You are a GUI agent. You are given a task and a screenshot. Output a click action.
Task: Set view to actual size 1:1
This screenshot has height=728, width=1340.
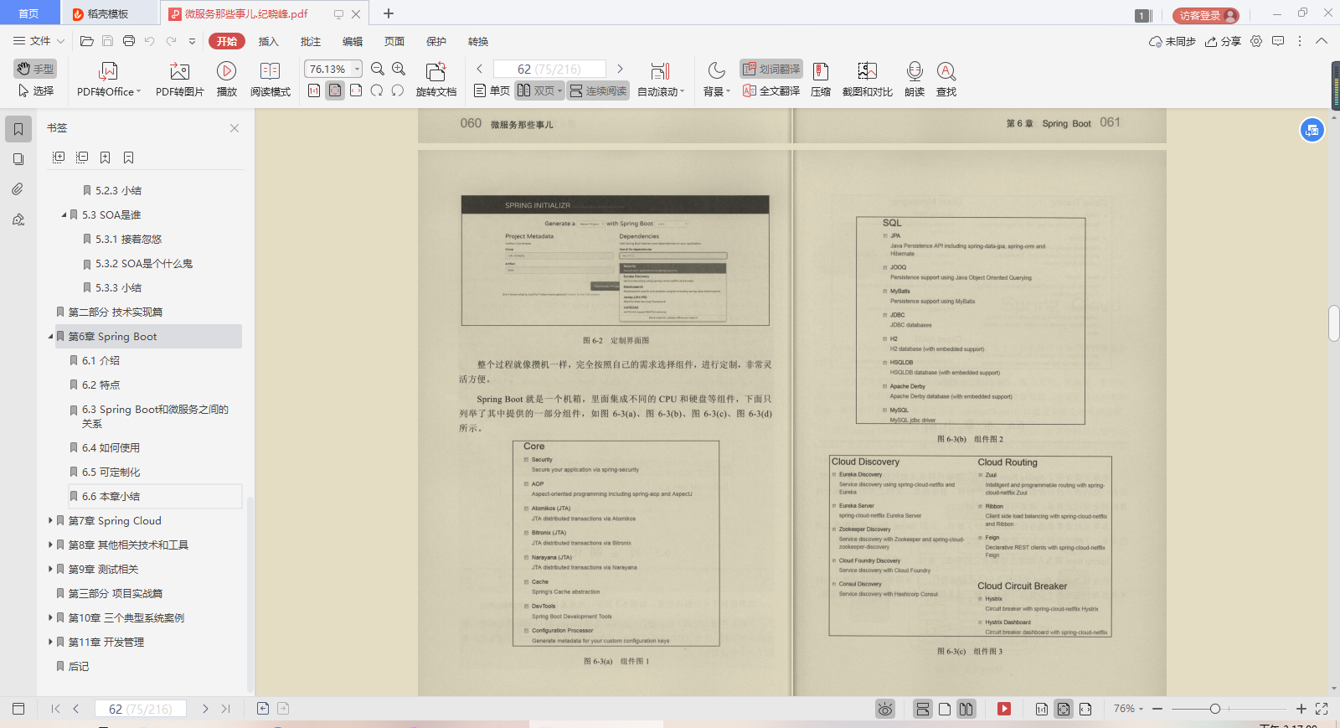[x=314, y=90]
